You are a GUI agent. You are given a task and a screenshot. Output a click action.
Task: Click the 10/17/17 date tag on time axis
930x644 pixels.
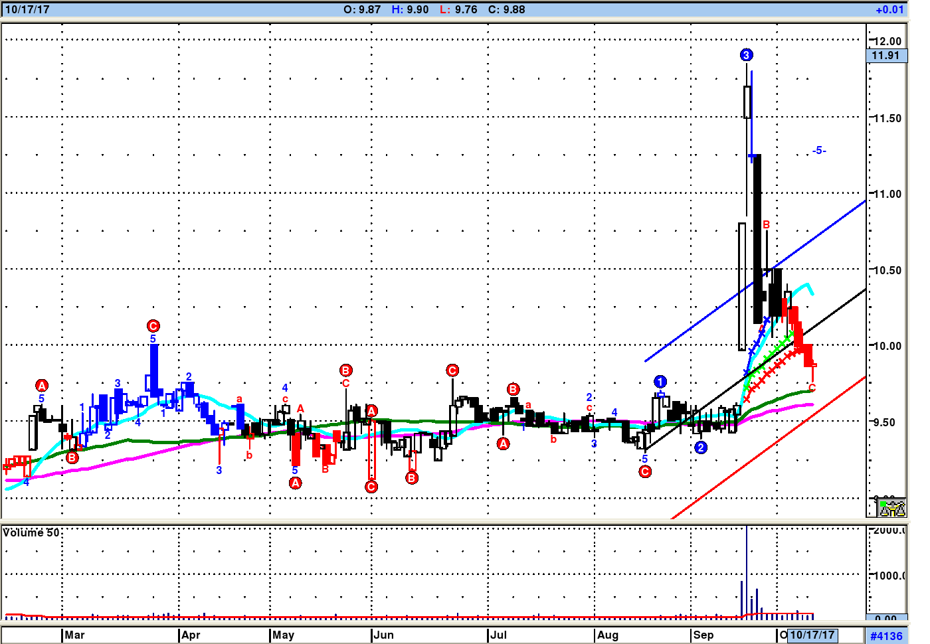click(x=812, y=635)
